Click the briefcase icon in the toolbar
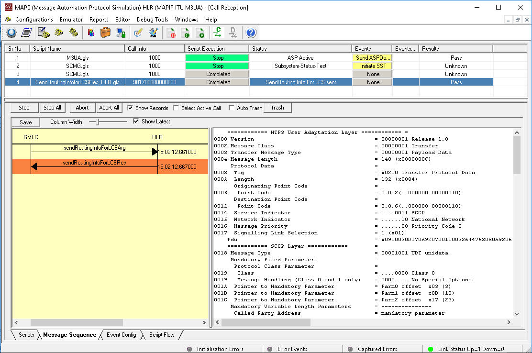The width and height of the screenshot is (532, 353). point(106,33)
